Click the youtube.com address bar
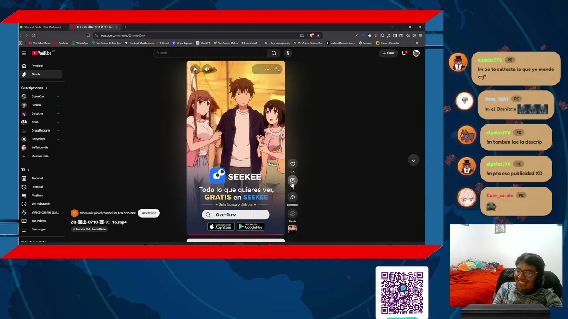This screenshot has height=319, width=568. pos(195,35)
